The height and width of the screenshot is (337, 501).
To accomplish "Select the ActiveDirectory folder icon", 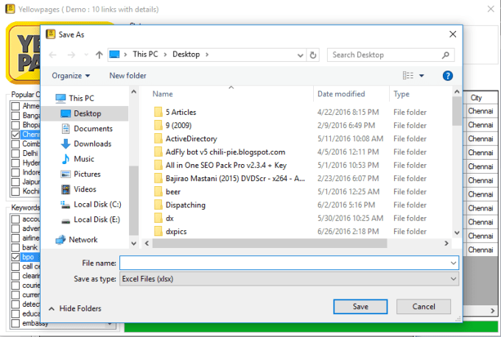I will (x=158, y=139).
